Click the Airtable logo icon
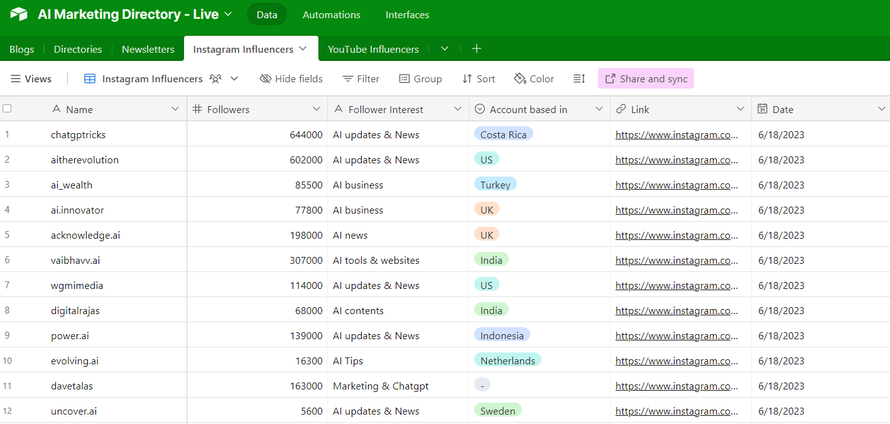The image size is (890, 424). pyautogui.click(x=19, y=14)
